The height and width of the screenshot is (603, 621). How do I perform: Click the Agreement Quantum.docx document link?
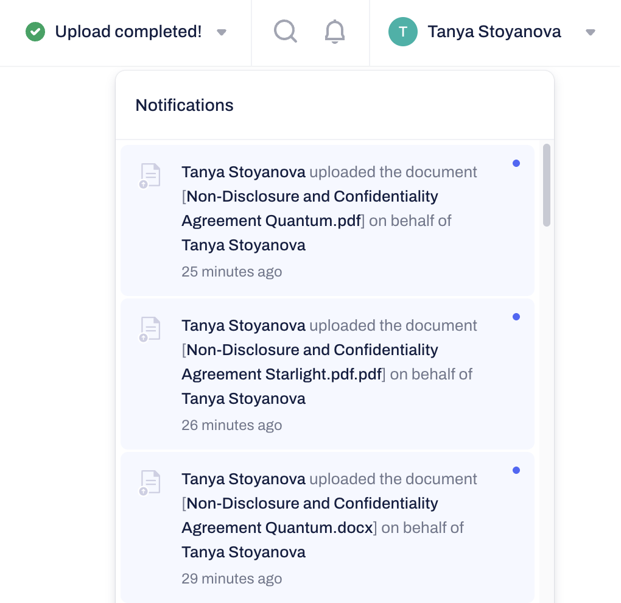click(x=277, y=527)
